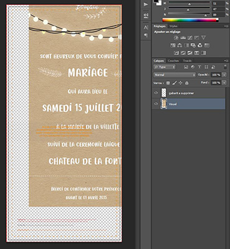
Task: Add a Channel Mixer adjustment icon
Action: pos(200,45)
